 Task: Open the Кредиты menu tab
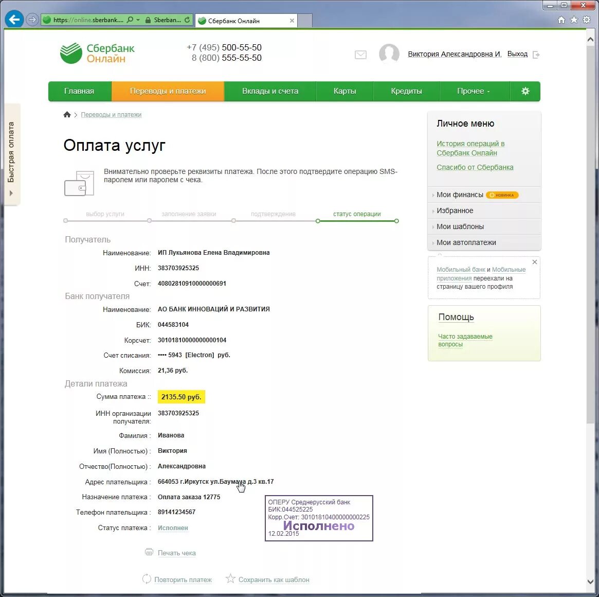pyautogui.click(x=406, y=91)
